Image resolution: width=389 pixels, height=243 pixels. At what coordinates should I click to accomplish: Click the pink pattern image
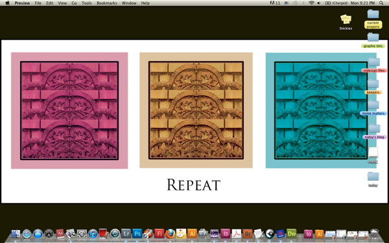(69, 111)
